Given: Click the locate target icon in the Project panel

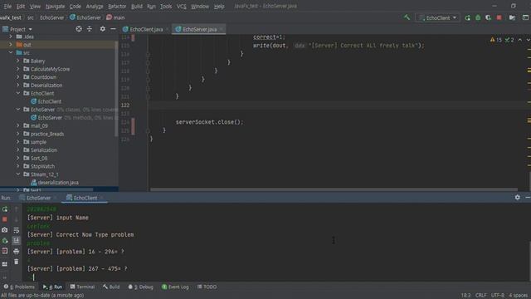Looking at the screenshot, I should (x=79, y=29).
